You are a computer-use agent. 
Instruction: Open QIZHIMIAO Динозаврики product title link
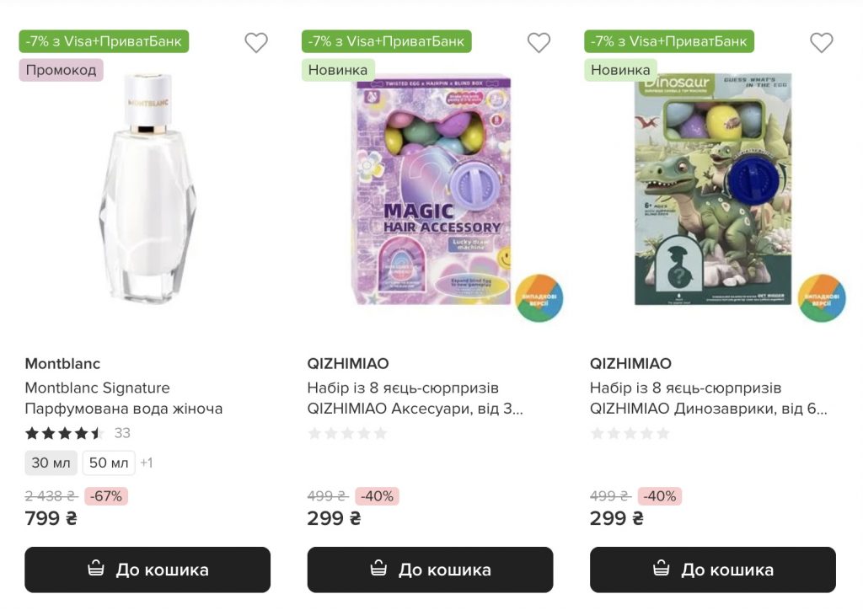708,398
